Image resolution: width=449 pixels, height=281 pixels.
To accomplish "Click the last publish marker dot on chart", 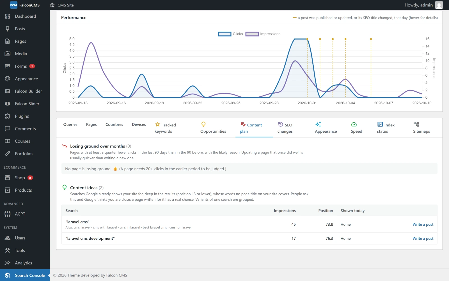I will point(371,39).
